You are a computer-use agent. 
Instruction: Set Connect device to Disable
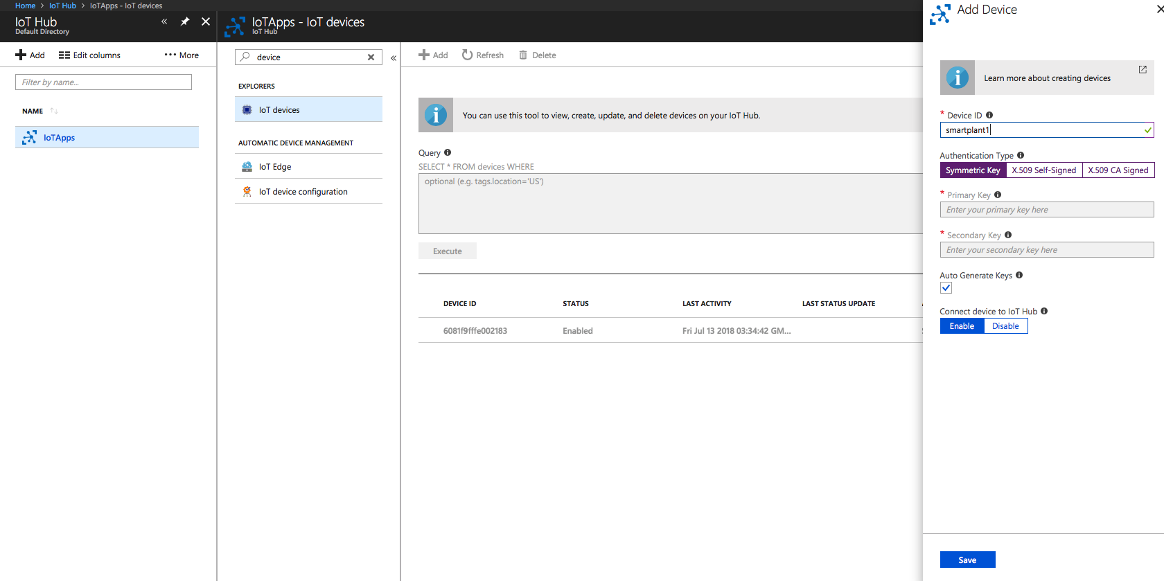pos(1005,326)
